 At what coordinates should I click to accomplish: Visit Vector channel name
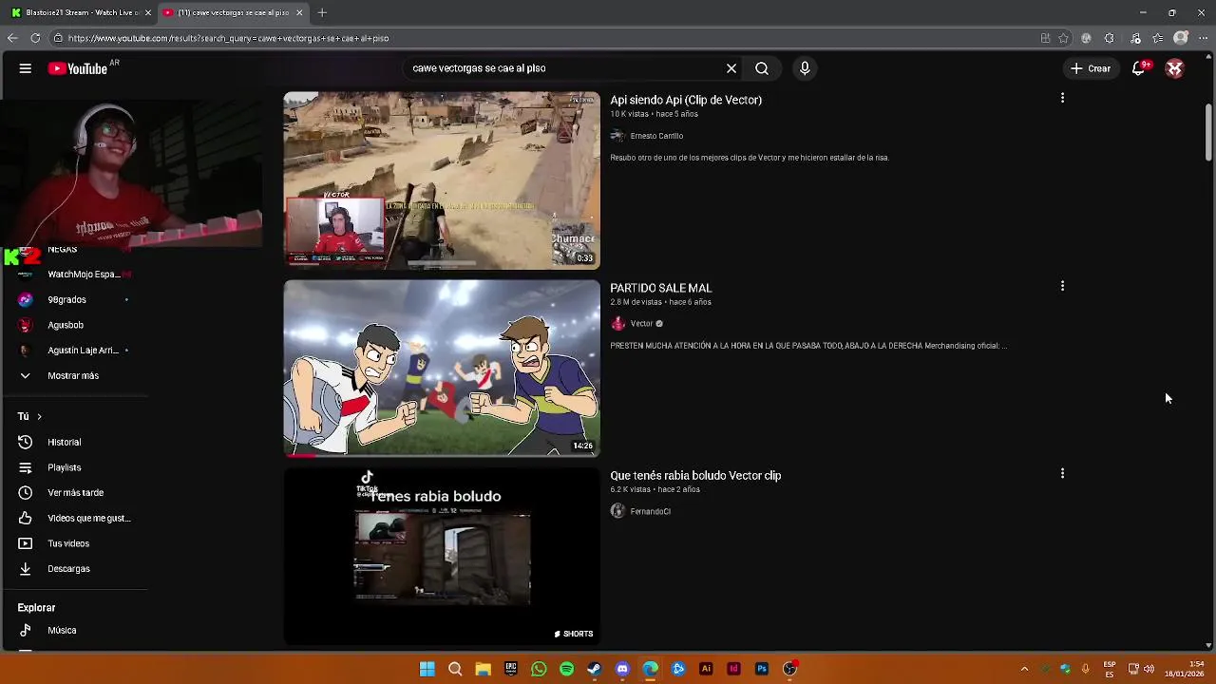point(642,324)
